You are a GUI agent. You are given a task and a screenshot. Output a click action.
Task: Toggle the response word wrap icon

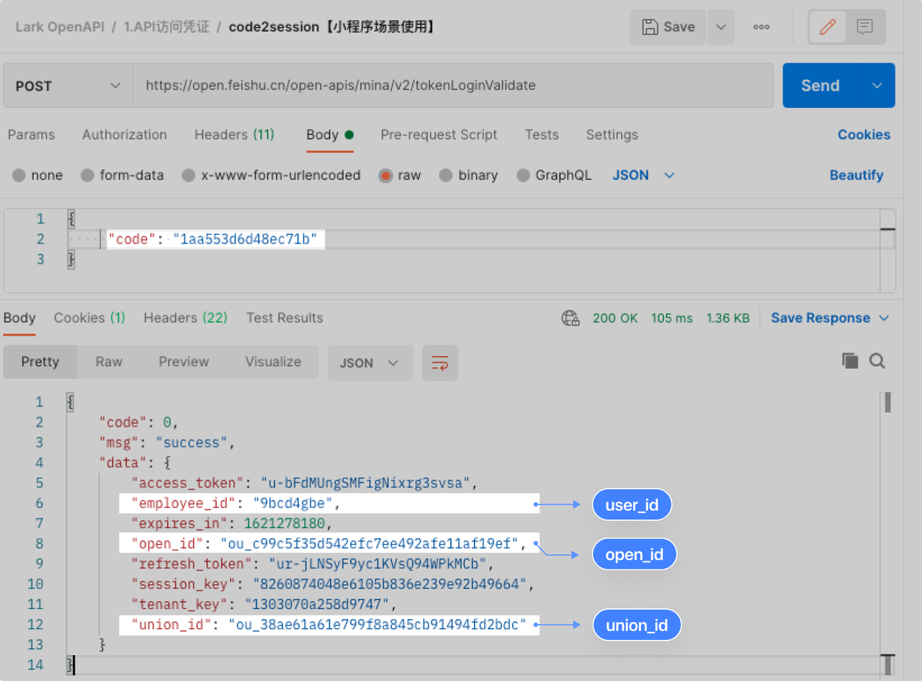(440, 362)
